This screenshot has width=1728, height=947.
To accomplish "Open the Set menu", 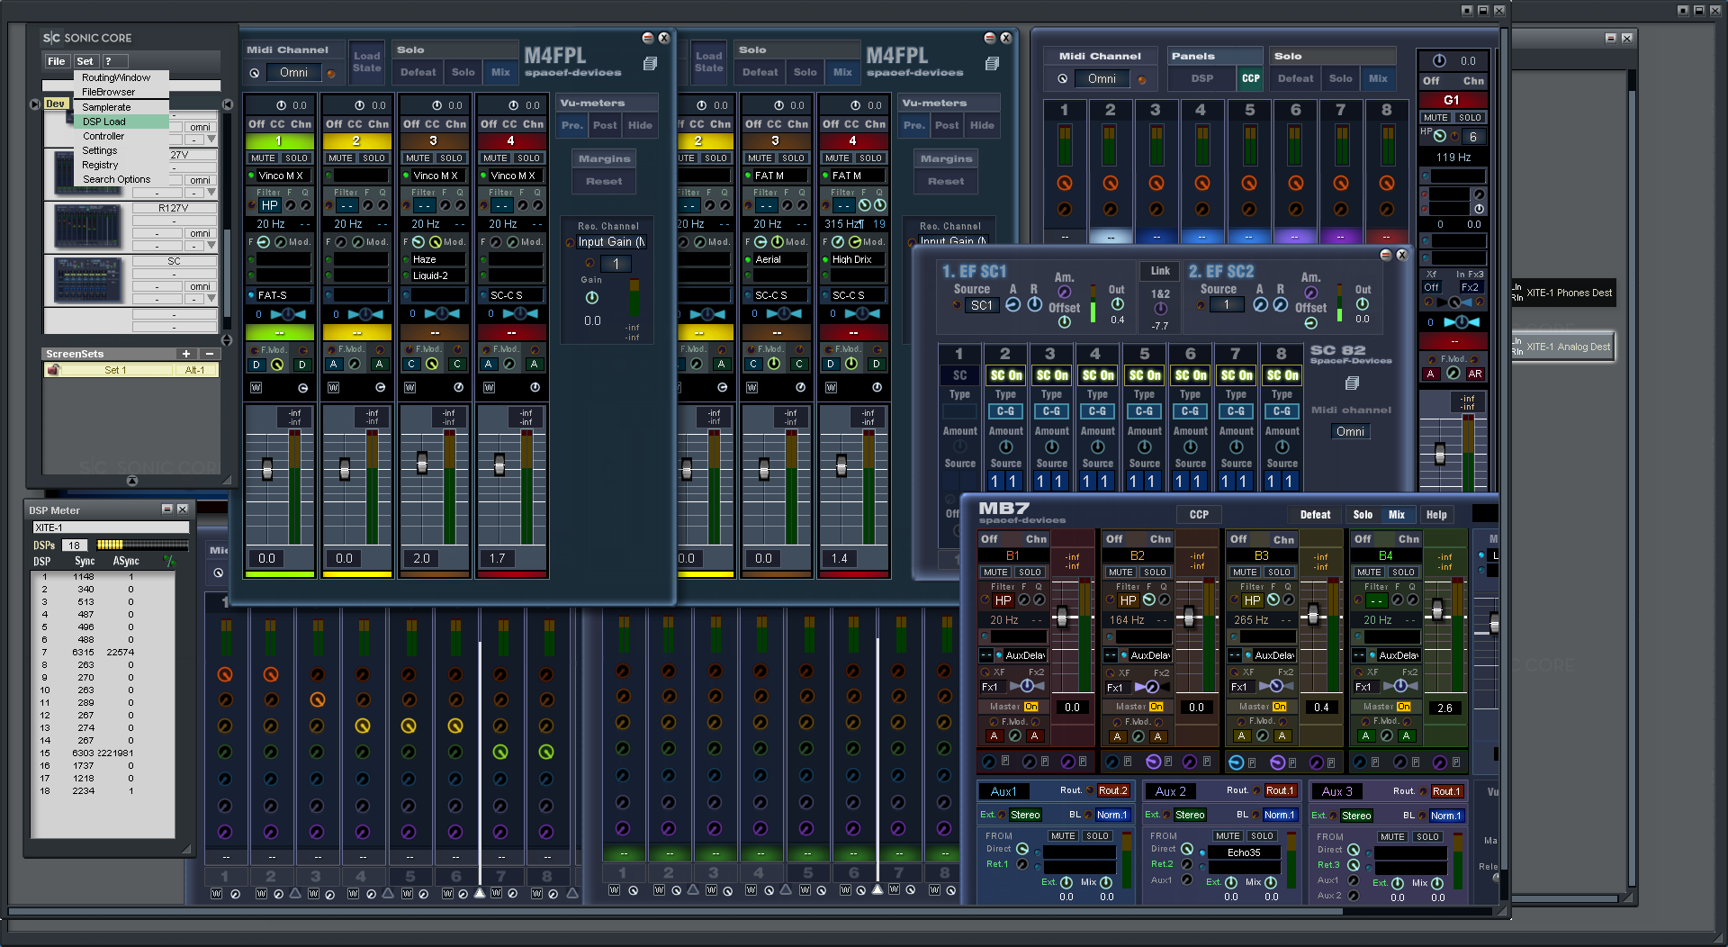I will (85, 61).
